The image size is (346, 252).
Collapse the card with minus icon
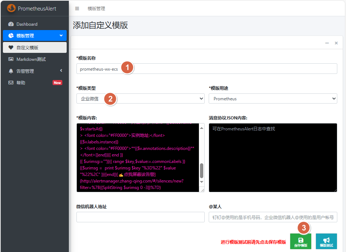(327, 43)
